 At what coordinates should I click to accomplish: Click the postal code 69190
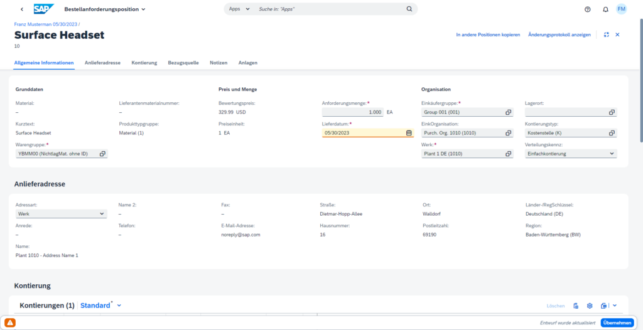point(430,235)
